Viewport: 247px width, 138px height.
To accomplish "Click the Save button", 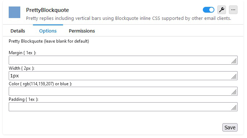I will pyautogui.click(x=230, y=127).
